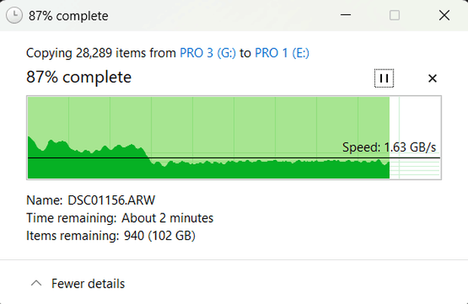This screenshot has width=468, height=304.
Task: Click the transfer speed graph area
Action: click(234, 137)
